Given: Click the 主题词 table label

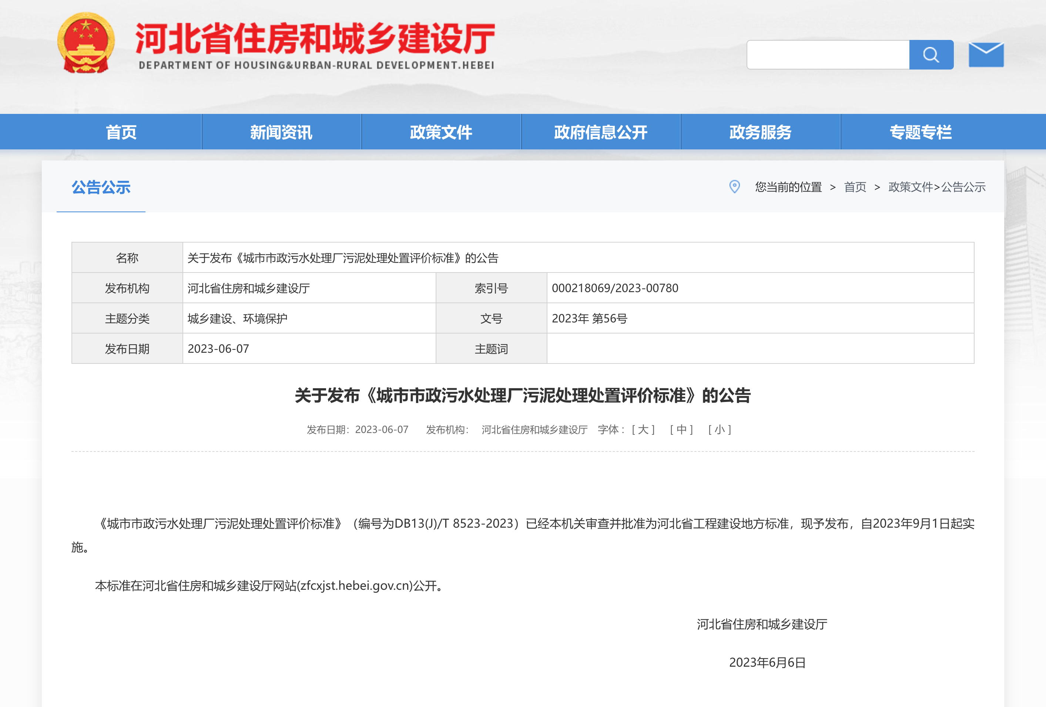Looking at the screenshot, I should pyautogui.click(x=491, y=349).
